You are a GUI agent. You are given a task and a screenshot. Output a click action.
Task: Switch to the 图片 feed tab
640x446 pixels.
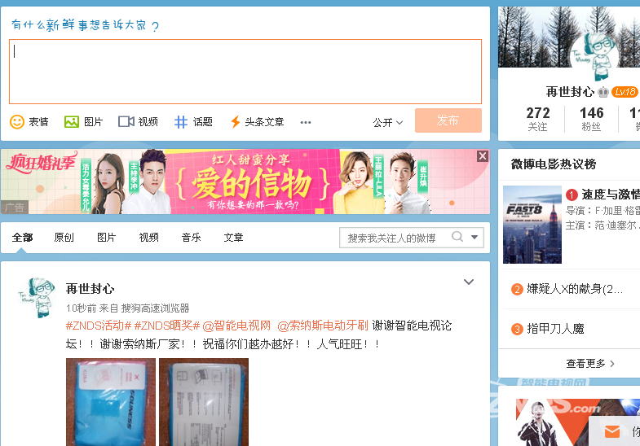pyautogui.click(x=107, y=237)
